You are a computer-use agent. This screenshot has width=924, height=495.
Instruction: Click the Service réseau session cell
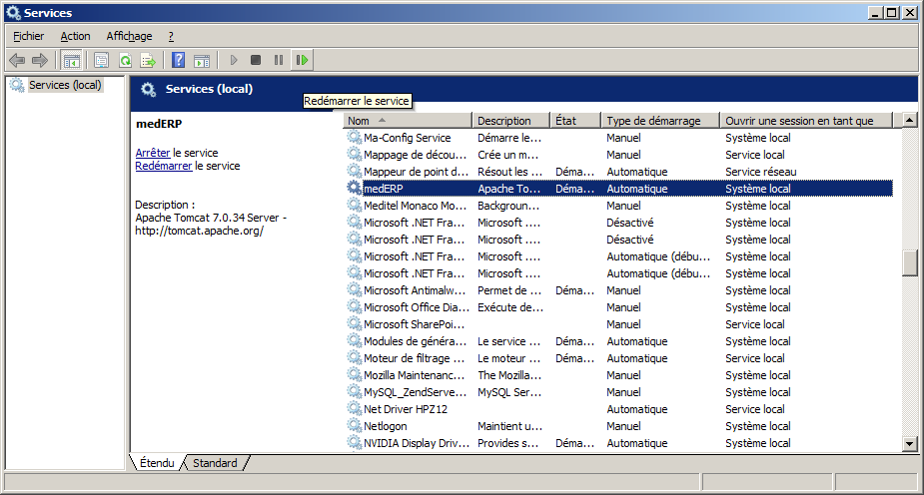click(761, 172)
